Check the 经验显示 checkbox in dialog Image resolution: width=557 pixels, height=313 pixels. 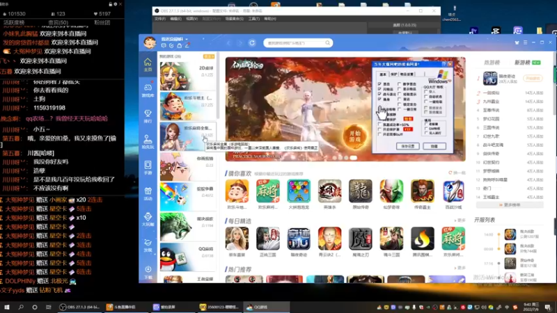(x=400, y=94)
